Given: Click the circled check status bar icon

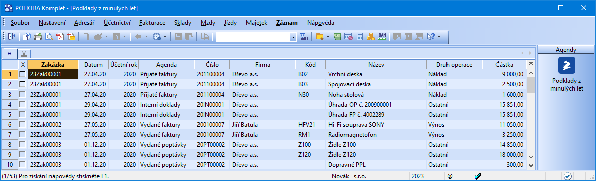Looking at the screenshot, I should (x=568, y=176).
